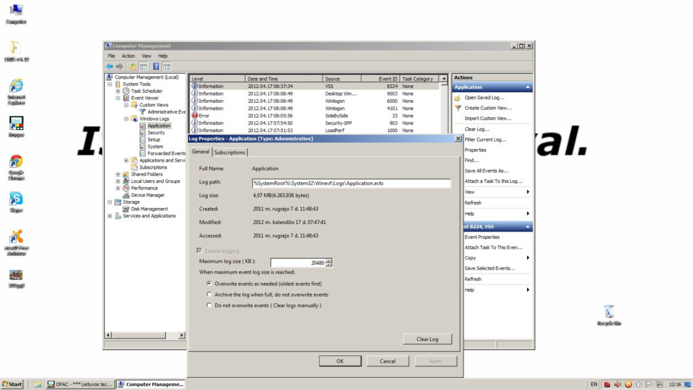Image resolution: width=693 pixels, height=390 pixels.
Task: Open the Computer desktop icon
Action: pos(16,14)
